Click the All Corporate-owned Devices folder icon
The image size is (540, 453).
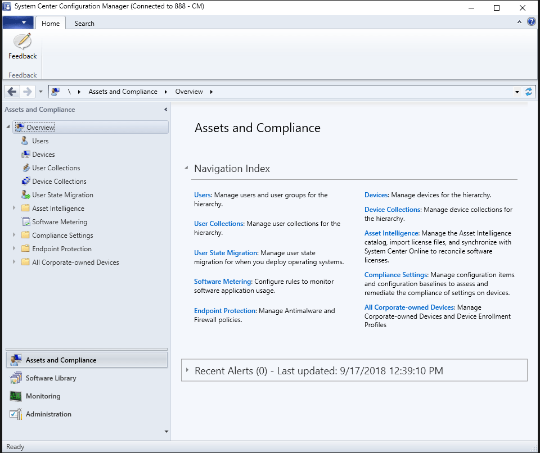(x=25, y=262)
